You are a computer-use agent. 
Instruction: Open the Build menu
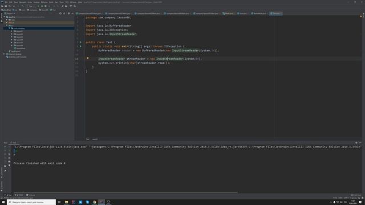51,2
